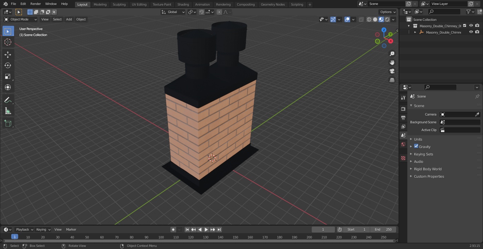483x249 pixels.
Task: Open the viewport Select menu
Action: click(x=57, y=19)
